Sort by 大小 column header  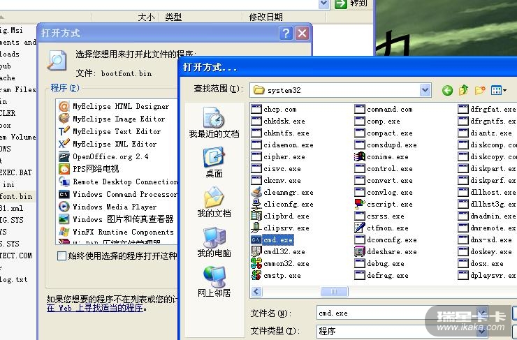(x=147, y=17)
